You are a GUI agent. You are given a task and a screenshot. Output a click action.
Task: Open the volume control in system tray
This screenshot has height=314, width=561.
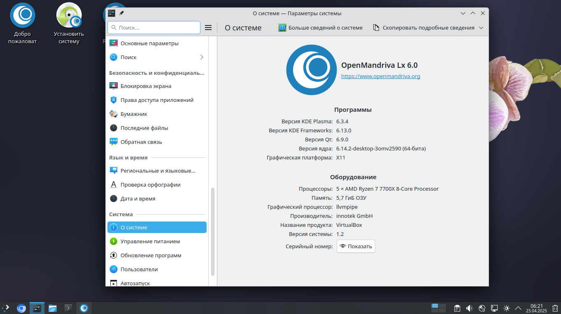click(470, 308)
